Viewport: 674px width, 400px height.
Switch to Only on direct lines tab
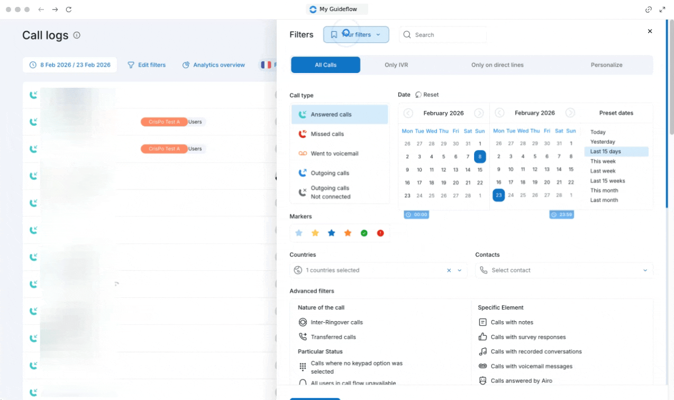pyautogui.click(x=497, y=65)
